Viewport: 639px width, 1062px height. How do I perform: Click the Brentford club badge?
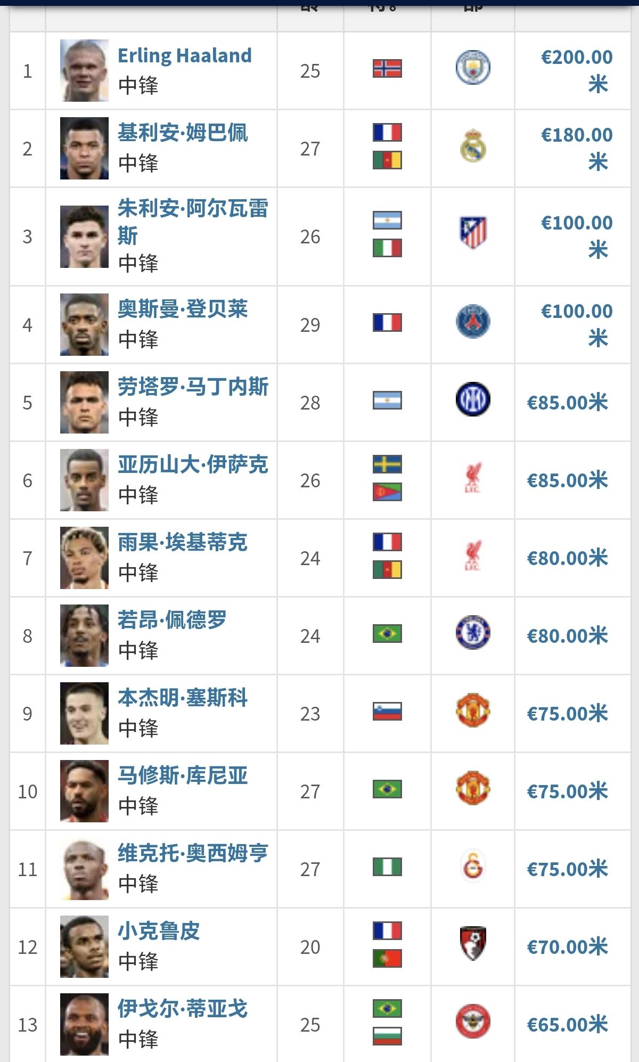[x=473, y=1021]
